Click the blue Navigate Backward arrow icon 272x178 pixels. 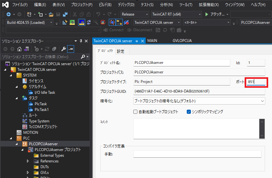point(8,14)
